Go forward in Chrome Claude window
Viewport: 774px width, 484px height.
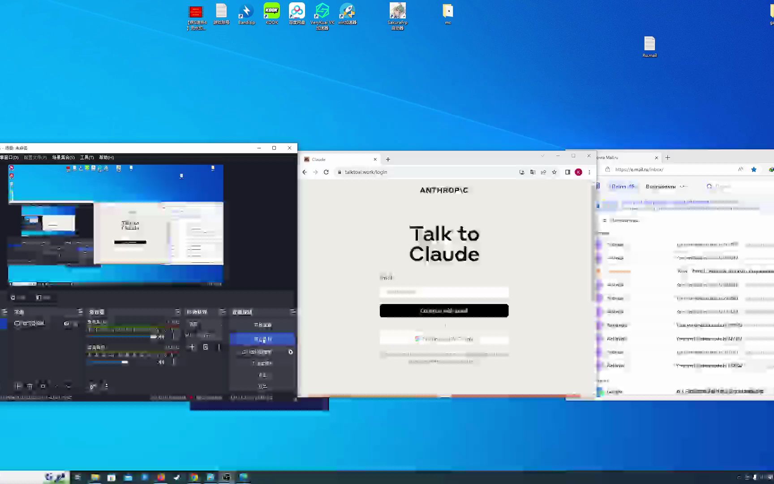[315, 172]
